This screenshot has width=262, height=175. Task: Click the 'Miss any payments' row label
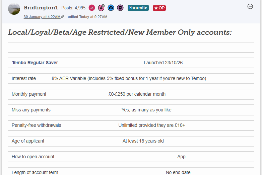tap(31, 110)
